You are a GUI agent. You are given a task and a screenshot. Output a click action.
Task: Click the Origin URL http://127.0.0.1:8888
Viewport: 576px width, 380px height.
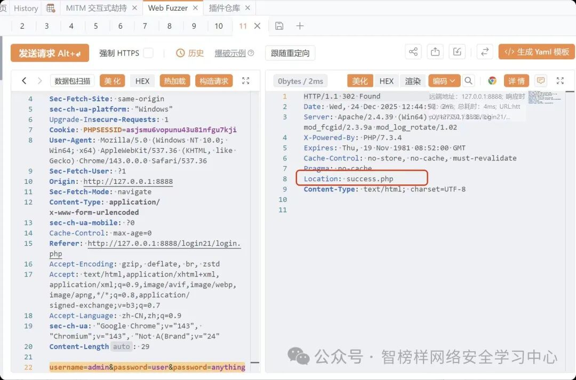(x=128, y=181)
